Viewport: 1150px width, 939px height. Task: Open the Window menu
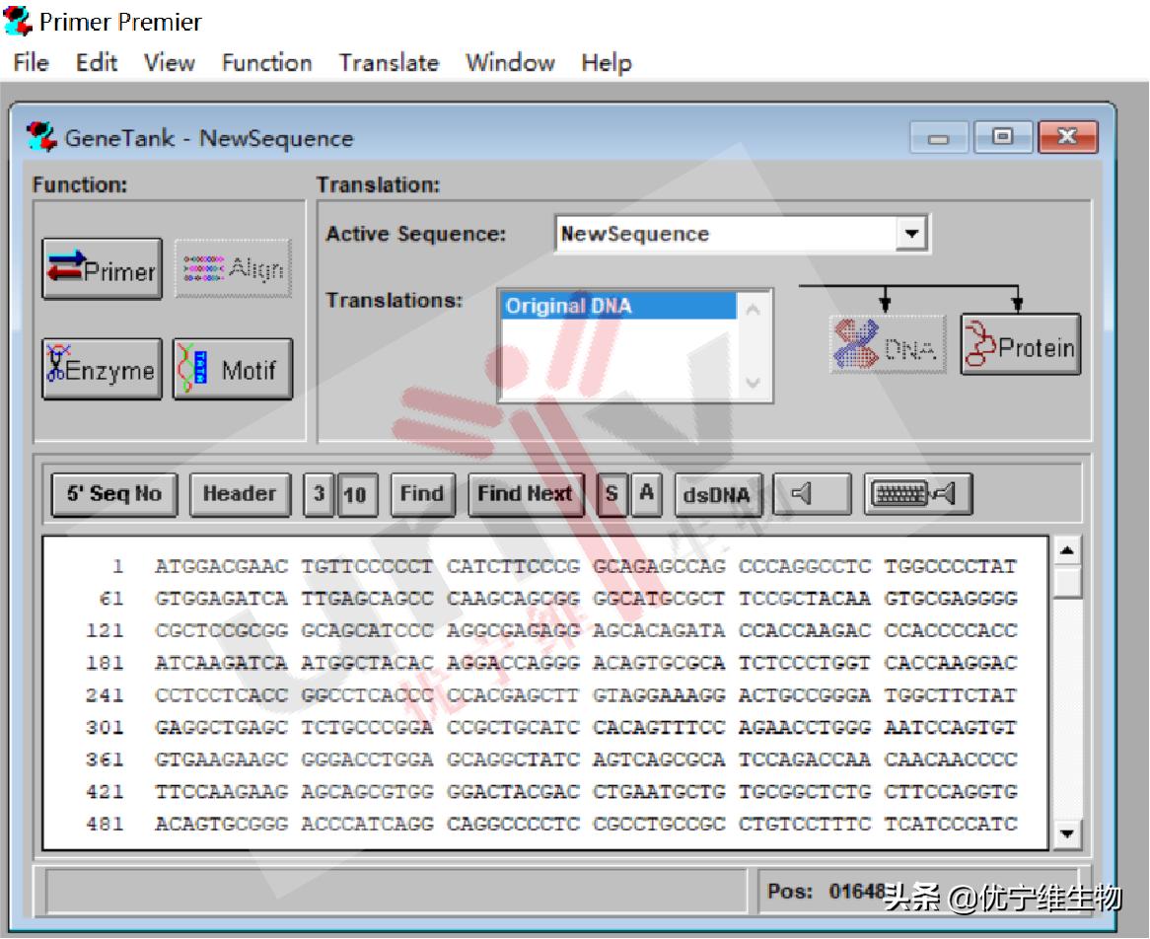(x=511, y=62)
